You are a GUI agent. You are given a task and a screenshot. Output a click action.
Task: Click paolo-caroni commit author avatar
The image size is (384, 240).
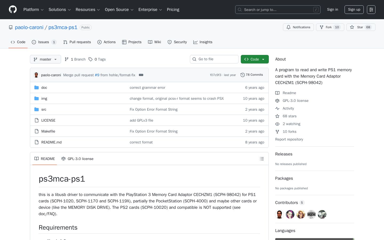36,75
